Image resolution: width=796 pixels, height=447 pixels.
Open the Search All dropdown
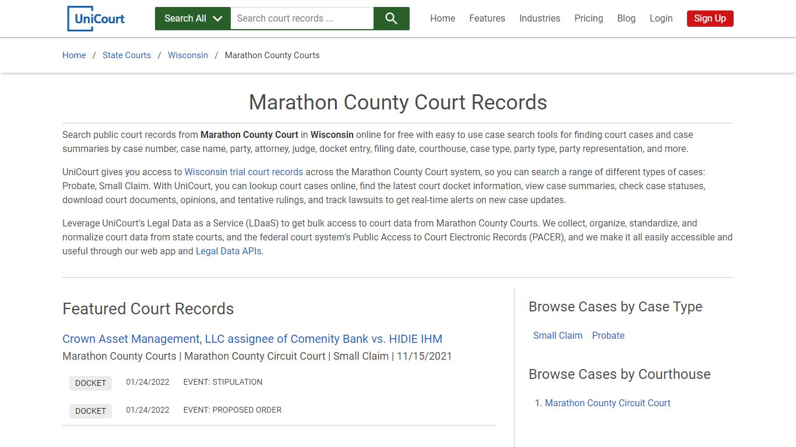click(x=193, y=19)
